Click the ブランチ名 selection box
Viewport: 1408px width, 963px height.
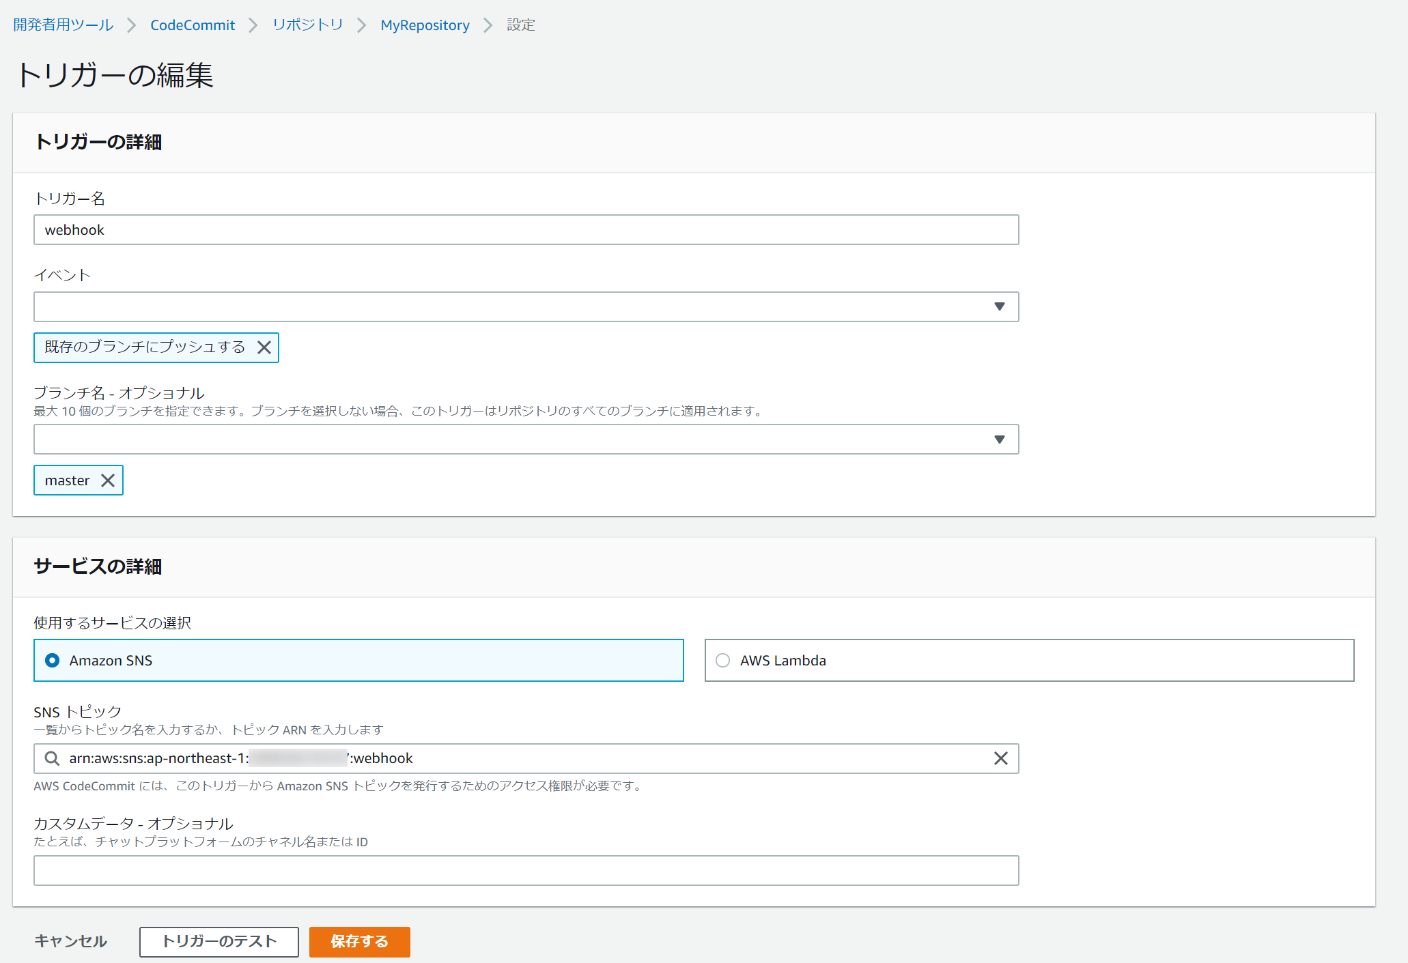[x=505, y=440]
